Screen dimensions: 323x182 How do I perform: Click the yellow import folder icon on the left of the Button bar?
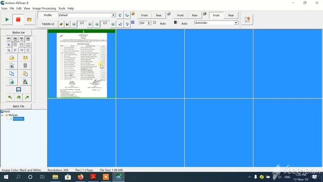tap(12, 58)
